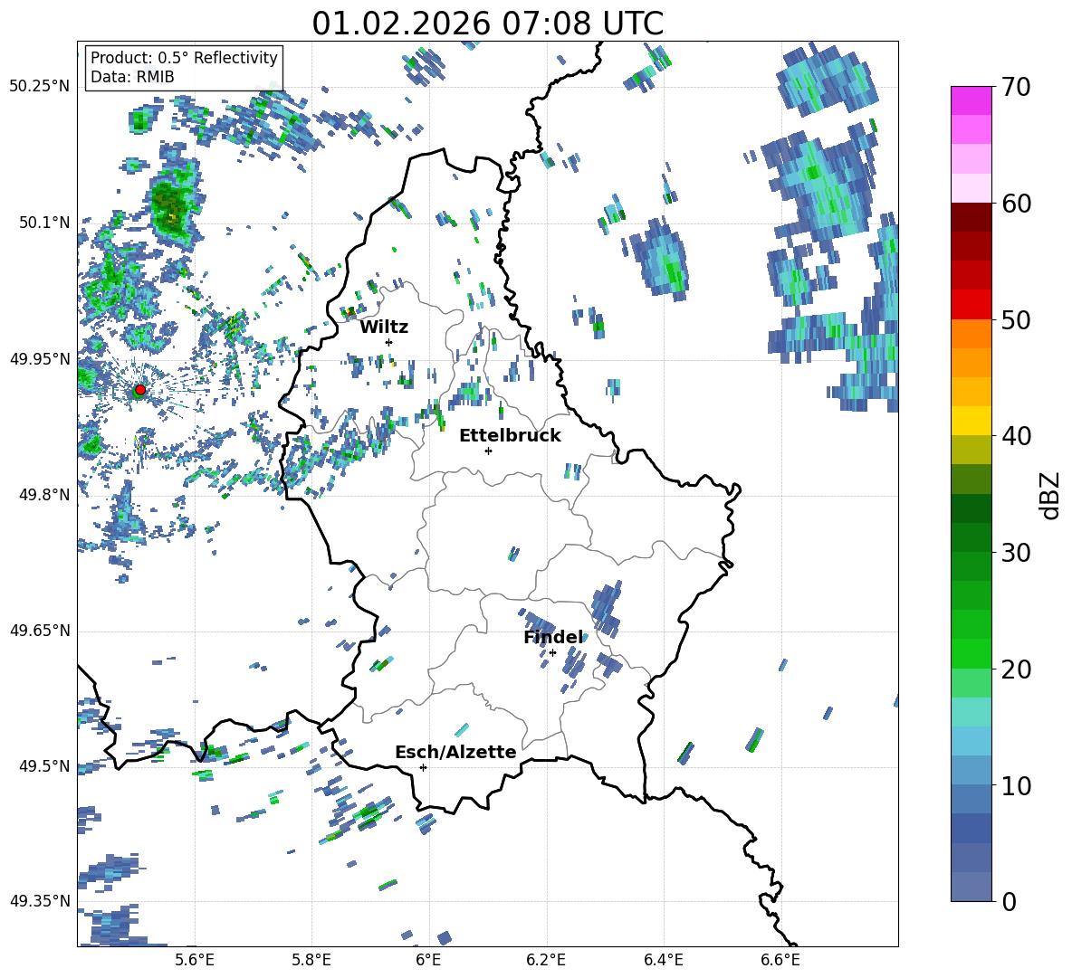
Task: Click the 49.35°N latitude label
Action: [41, 901]
